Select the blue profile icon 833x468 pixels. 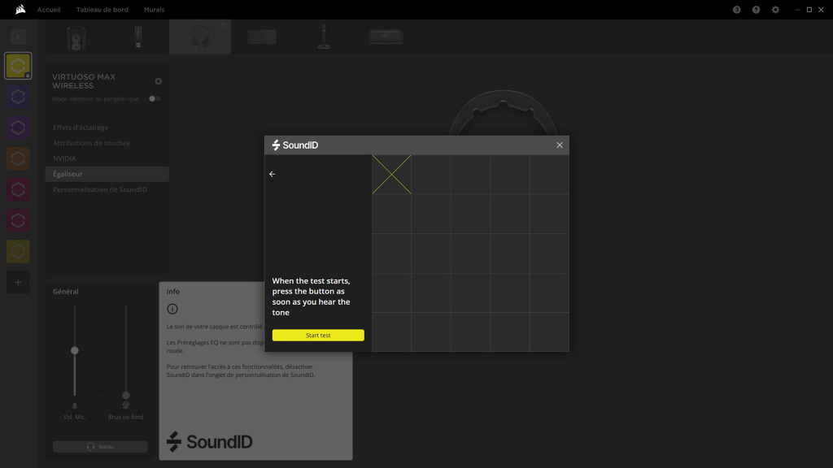pos(18,97)
